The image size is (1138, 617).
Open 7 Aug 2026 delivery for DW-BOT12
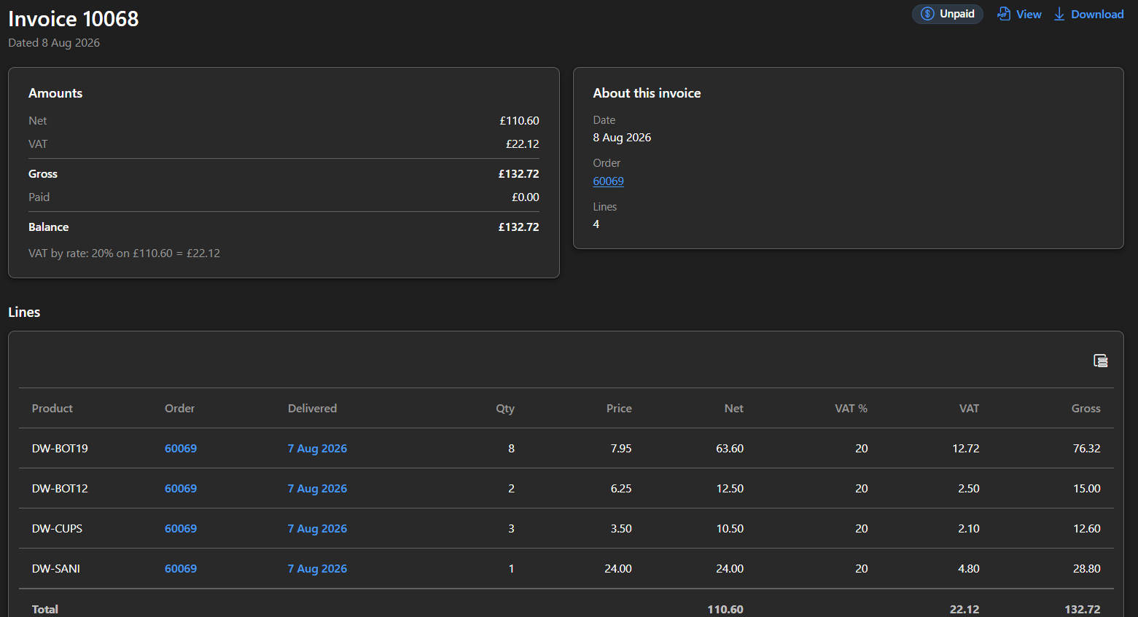[317, 488]
